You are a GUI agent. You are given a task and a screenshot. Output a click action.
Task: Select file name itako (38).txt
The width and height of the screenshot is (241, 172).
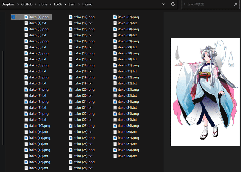127,156
